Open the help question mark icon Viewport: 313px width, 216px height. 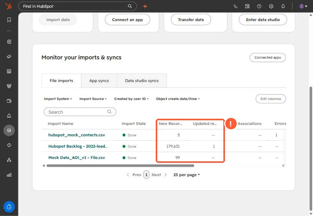259,6
